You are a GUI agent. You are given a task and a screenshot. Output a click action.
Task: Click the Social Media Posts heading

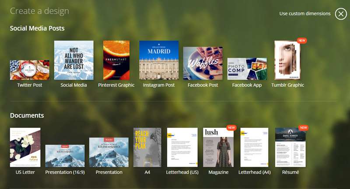pyautogui.click(x=37, y=28)
